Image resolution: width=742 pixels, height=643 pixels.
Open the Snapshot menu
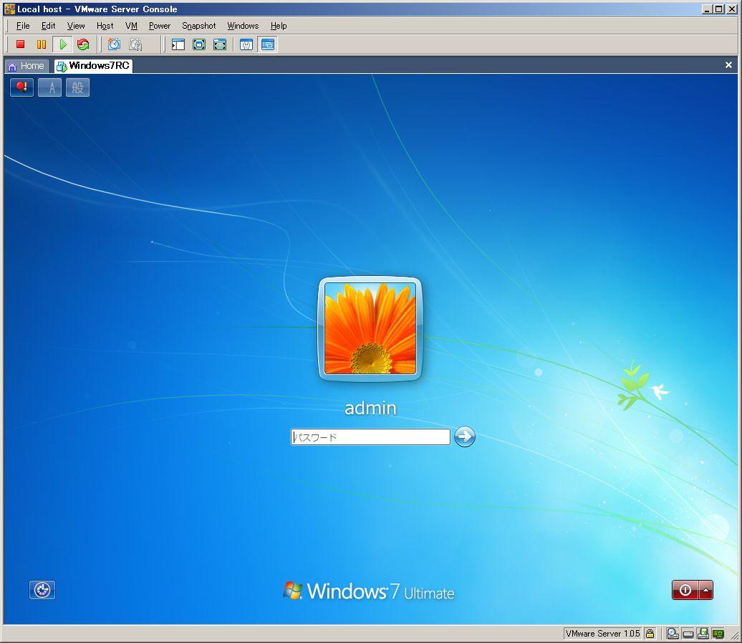199,26
